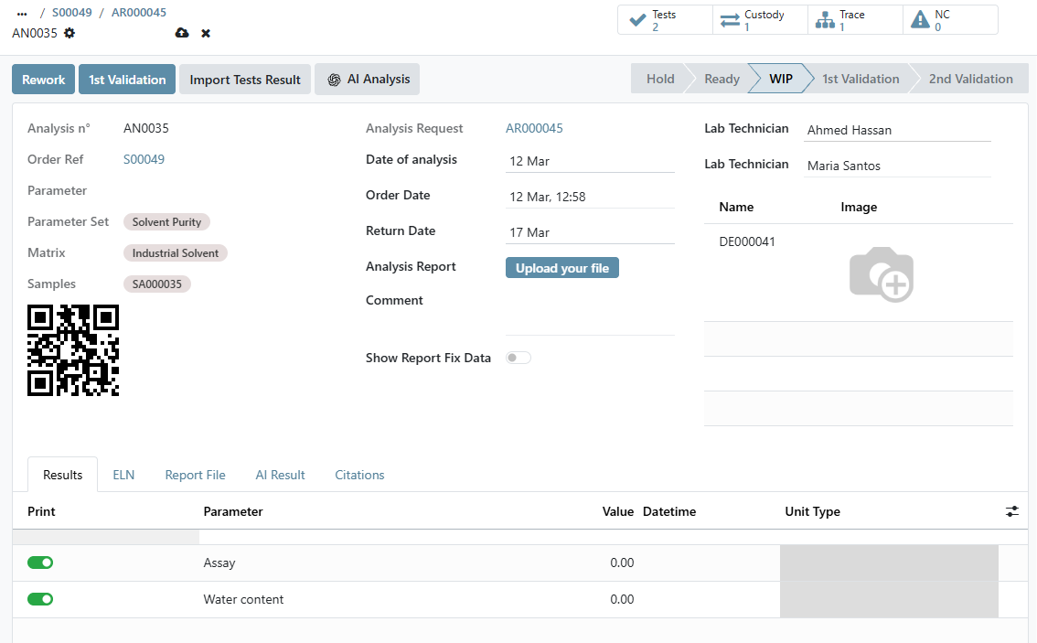
Task: Click the gear icon next to AN0035
Action: [69, 33]
